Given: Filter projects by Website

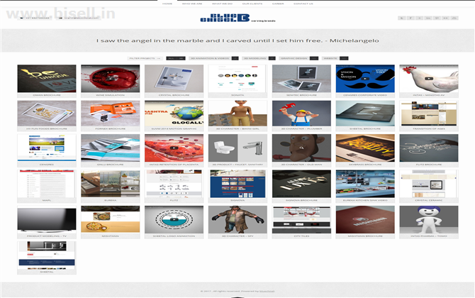Looking at the screenshot, I should click(x=335, y=58).
